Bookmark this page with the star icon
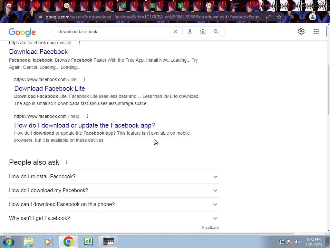The image size is (330, 248). click(279, 17)
